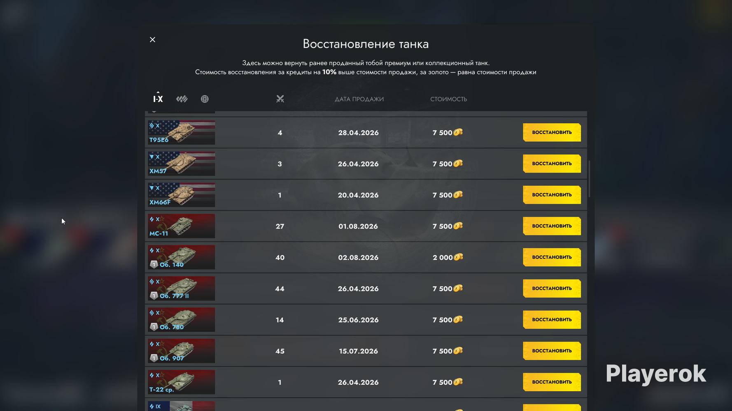Viewport: 732px width, 411px height.
Task: Sort list by Дата продажи column
Action: 359,99
